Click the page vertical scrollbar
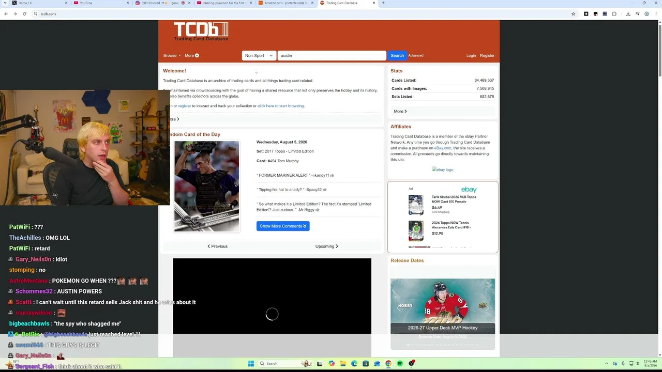This screenshot has height=372, width=662. 659,52
